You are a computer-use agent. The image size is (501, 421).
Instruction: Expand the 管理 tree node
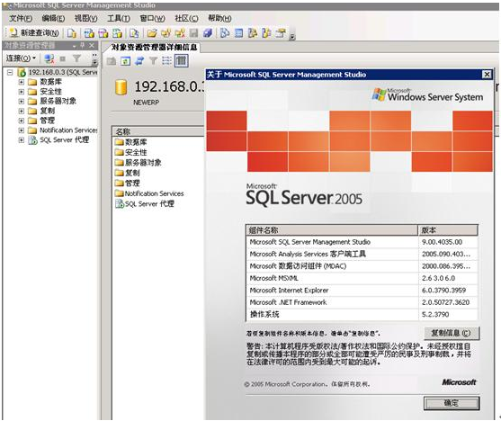(21, 121)
